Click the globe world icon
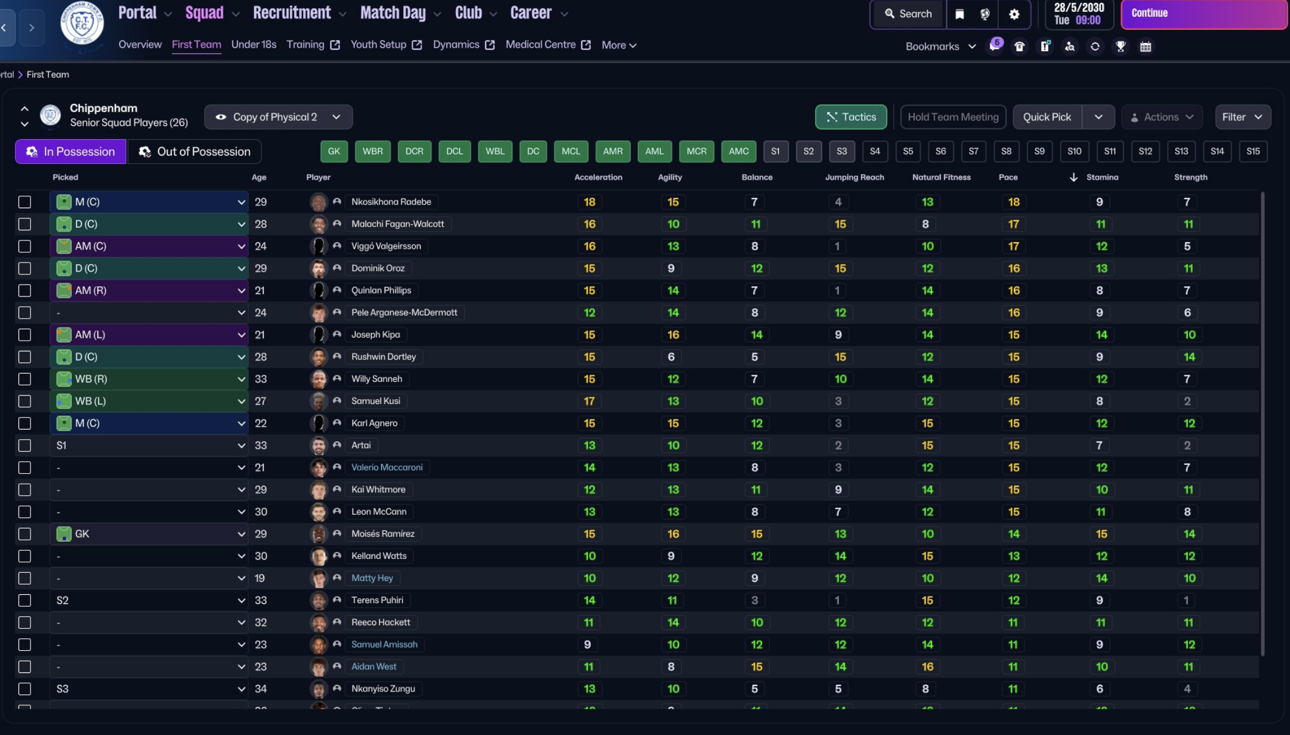 coord(985,14)
